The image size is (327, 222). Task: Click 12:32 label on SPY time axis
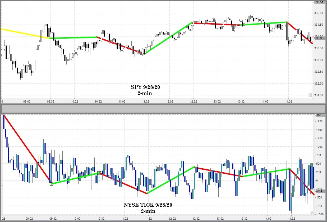(193, 101)
